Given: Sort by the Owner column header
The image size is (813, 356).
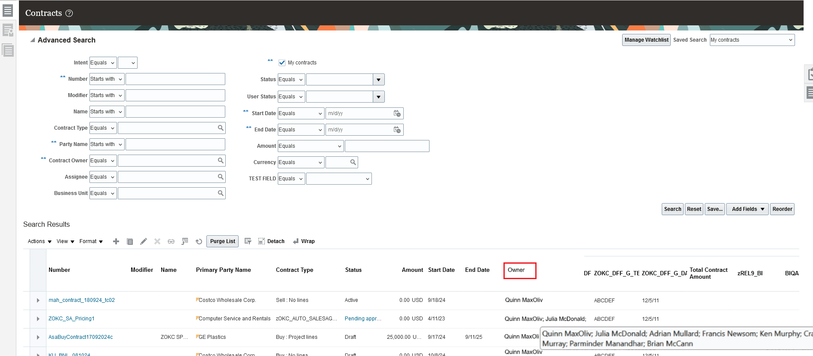Looking at the screenshot, I should point(516,270).
